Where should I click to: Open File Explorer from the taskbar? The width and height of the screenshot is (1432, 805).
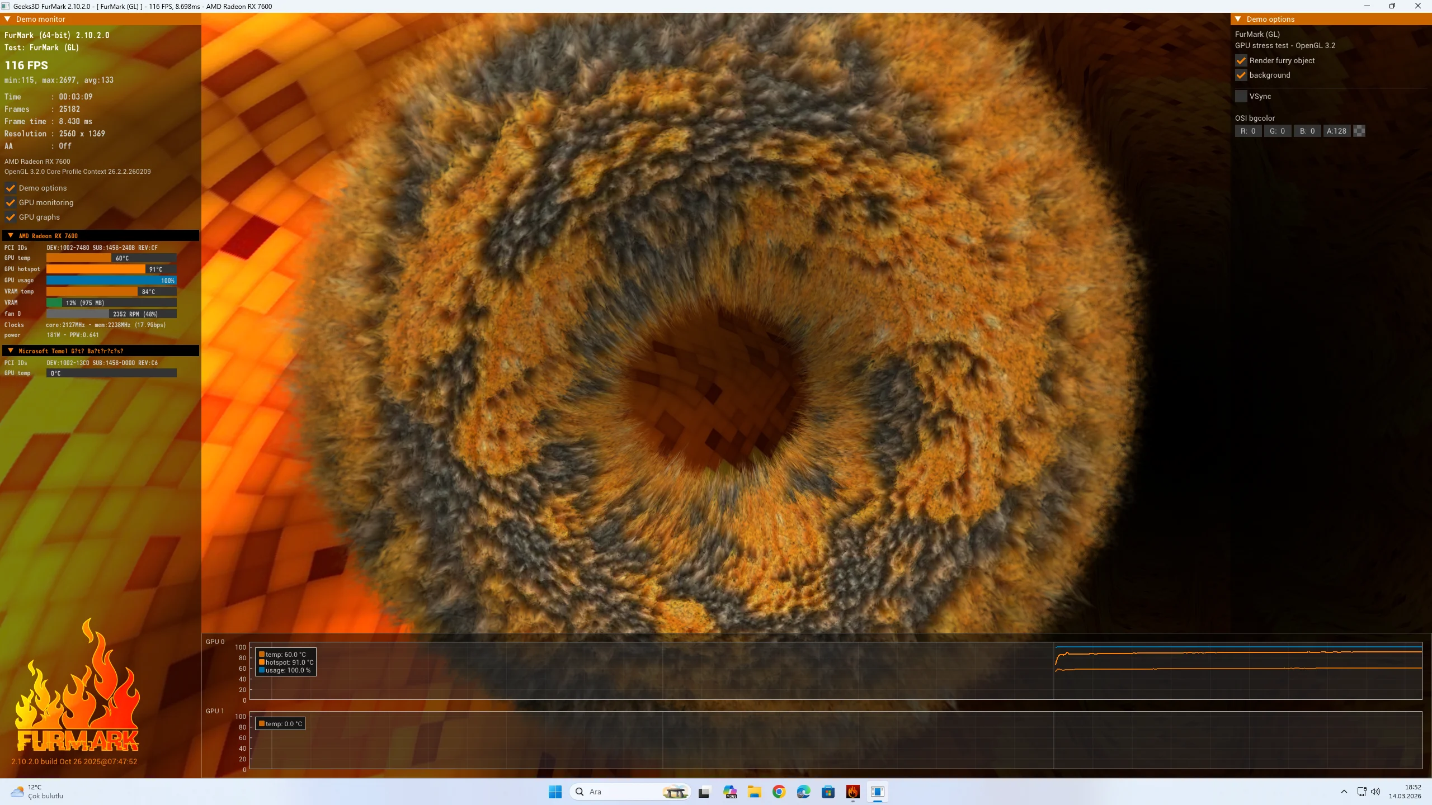pyautogui.click(x=754, y=792)
